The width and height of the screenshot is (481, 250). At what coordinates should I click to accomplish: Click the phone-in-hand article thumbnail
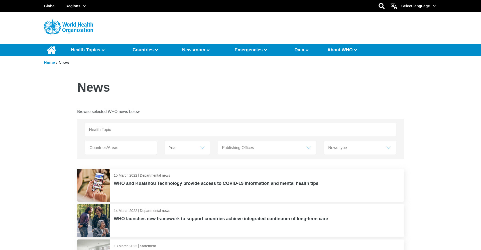[93, 185]
